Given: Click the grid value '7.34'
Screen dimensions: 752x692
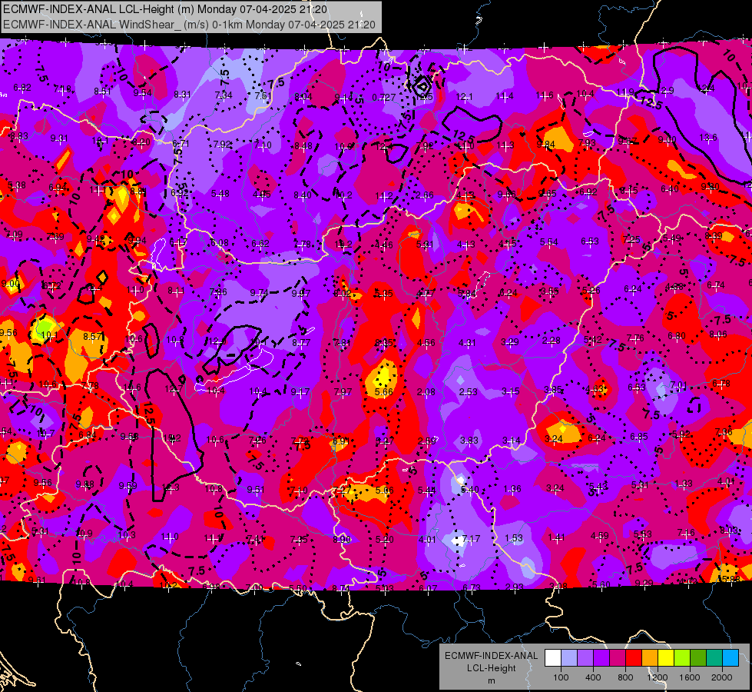Looking at the screenshot, I should pos(224,95).
